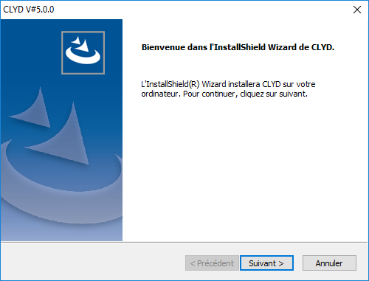This screenshot has height=281, width=369.
Task: Click the Bienvenue welcome heading text
Action: coord(238,47)
